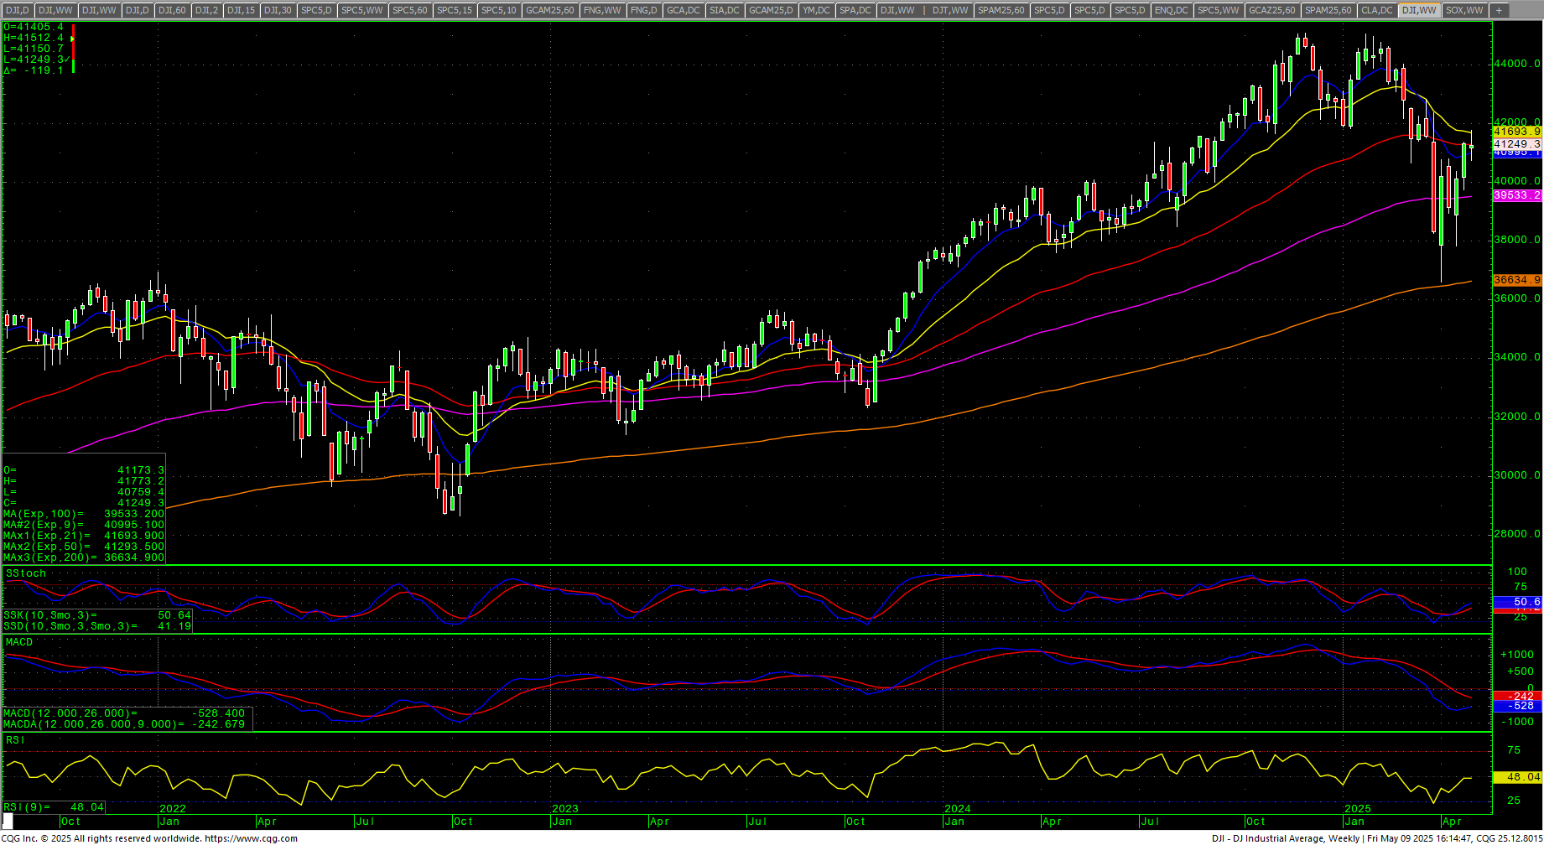Select the SPC5,15 tab
Viewport: 1544px width, 845px height.
tap(455, 10)
